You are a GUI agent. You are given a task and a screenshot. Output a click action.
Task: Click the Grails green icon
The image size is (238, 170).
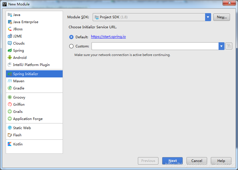[x=10, y=112]
